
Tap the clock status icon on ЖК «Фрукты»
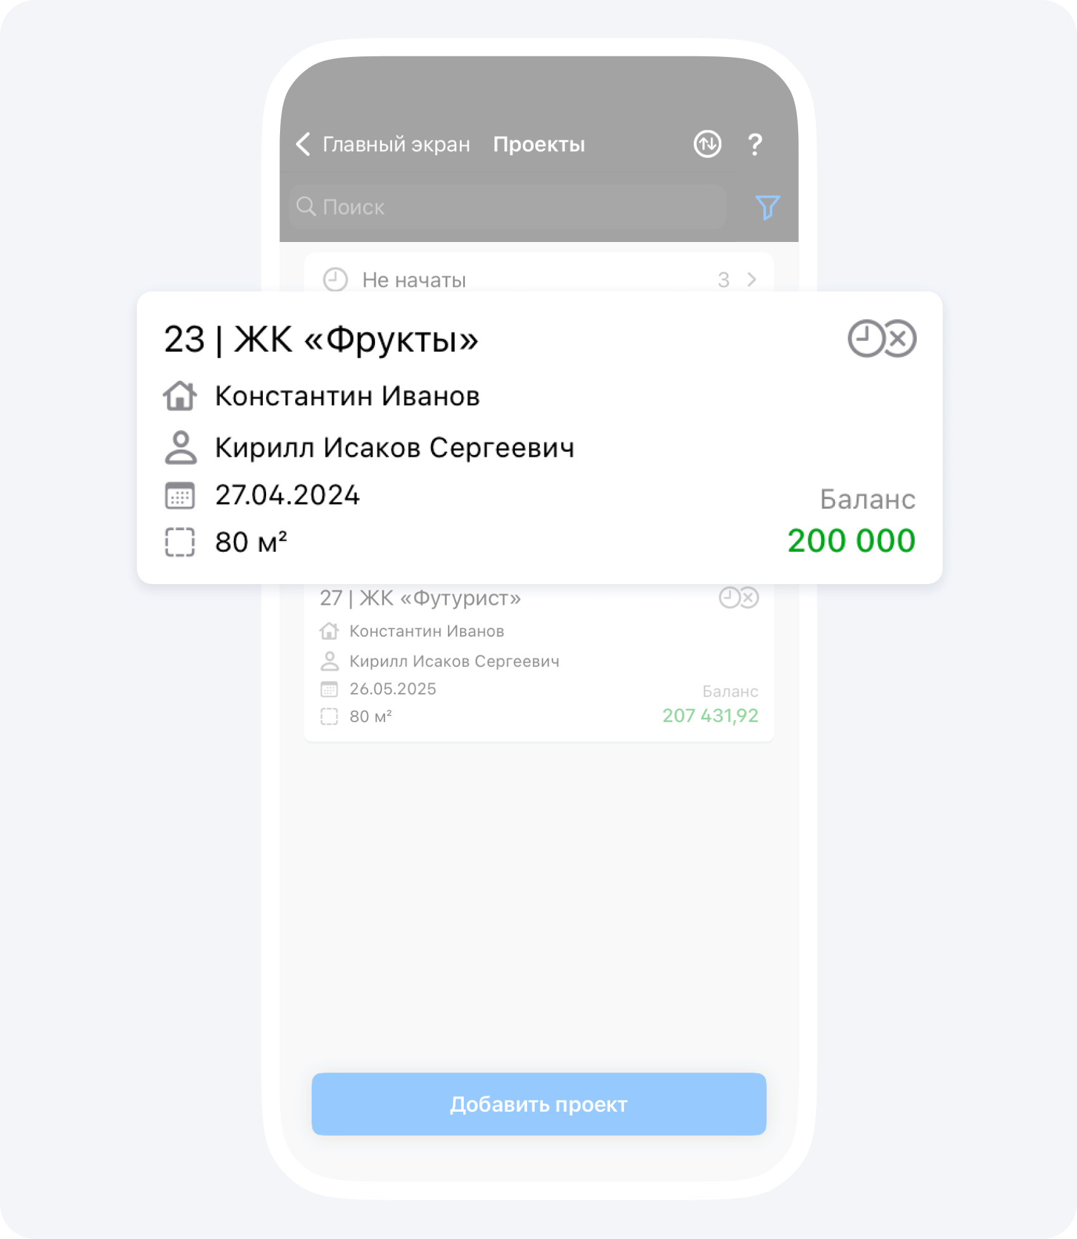[865, 339]
